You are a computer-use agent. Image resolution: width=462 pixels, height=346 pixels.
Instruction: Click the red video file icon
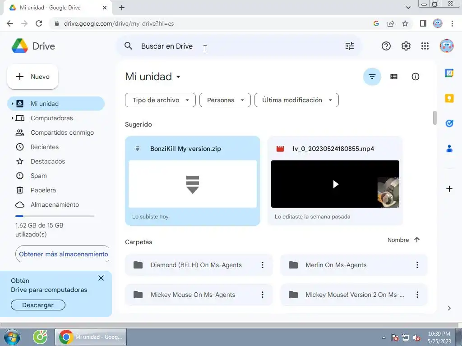pyautogui.click(x=280, y=149)
